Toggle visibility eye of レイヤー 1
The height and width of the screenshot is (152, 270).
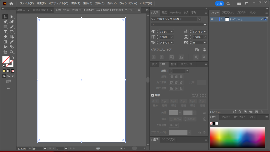click(212, 19)
